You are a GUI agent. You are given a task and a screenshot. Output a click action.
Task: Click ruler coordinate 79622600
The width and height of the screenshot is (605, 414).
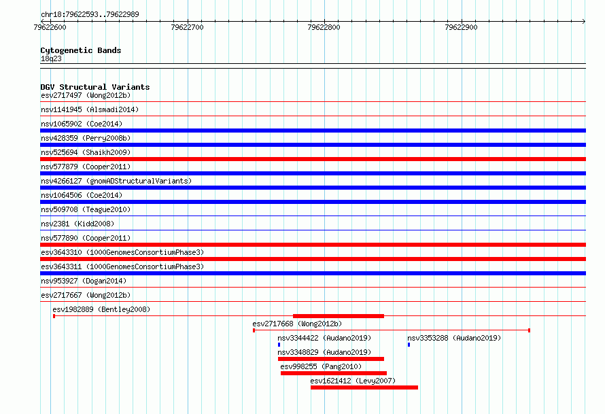click(x=50, y=27)
